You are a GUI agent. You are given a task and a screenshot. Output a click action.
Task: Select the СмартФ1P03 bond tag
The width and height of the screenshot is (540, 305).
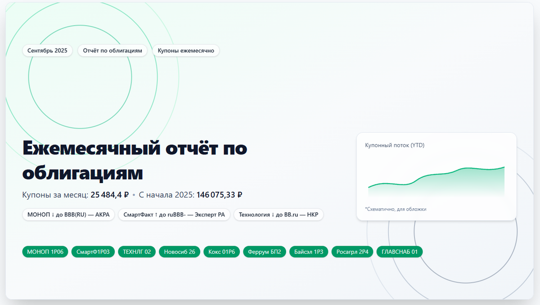click(93, 251)
